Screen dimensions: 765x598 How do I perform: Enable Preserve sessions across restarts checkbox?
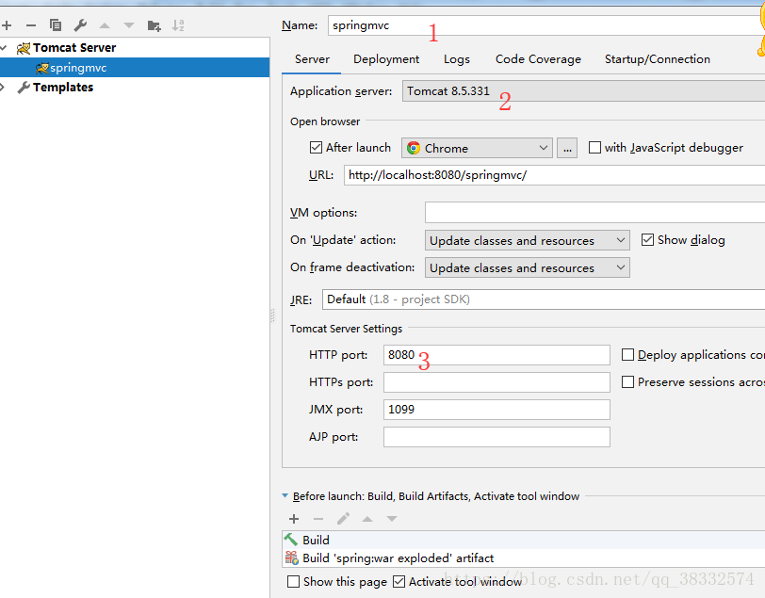point(627,382)
